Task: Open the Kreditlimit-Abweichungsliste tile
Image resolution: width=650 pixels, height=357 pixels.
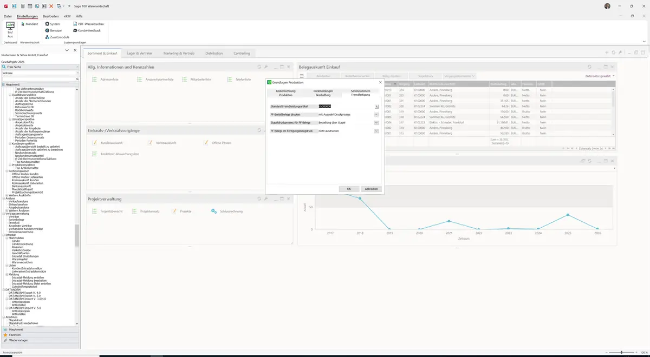Action: pyautogui.click(x=115, y=154)
